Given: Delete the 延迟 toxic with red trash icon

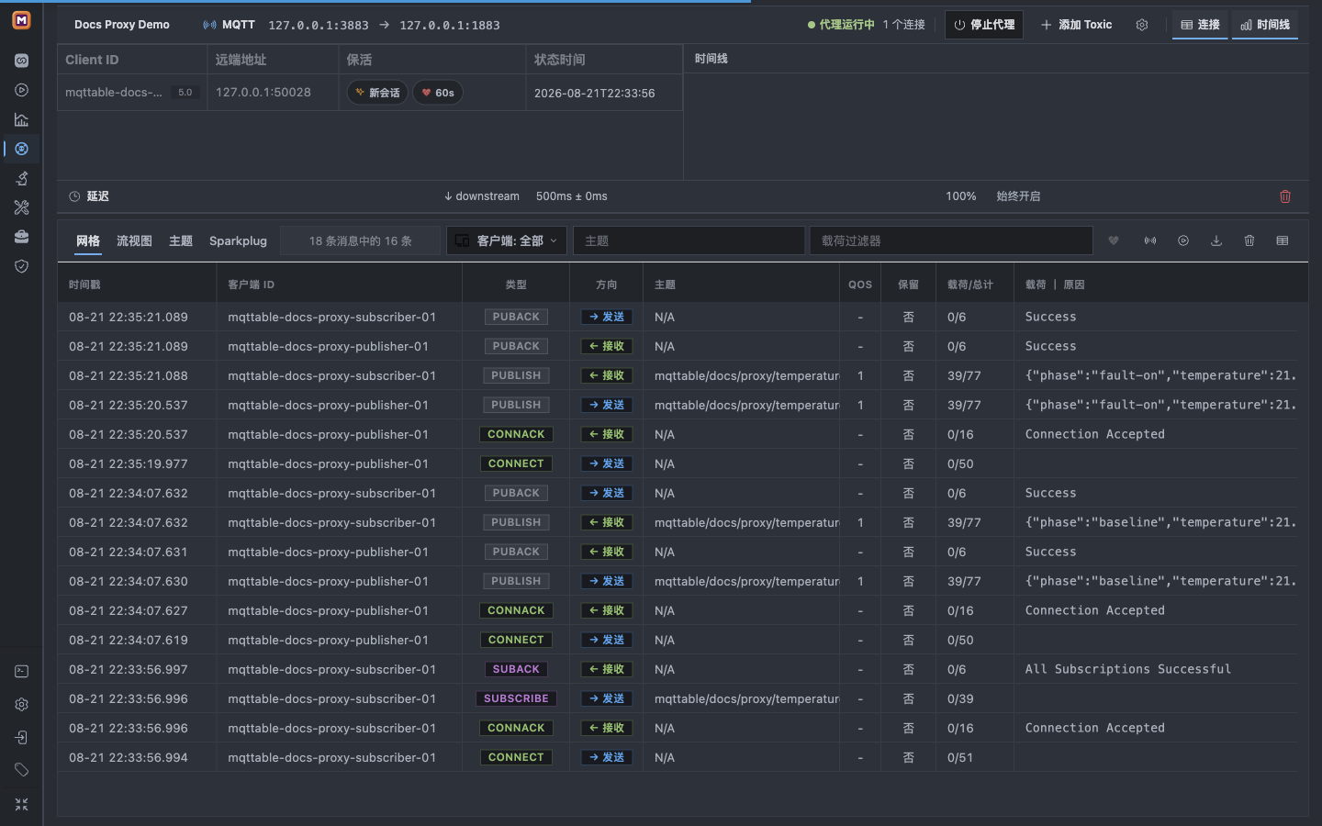Looking at the screenshot, I should 1285,196.
